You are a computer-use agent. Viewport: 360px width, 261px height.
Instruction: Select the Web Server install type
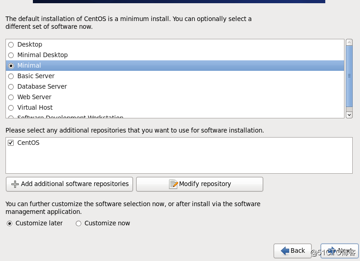[x=11, y=97]
